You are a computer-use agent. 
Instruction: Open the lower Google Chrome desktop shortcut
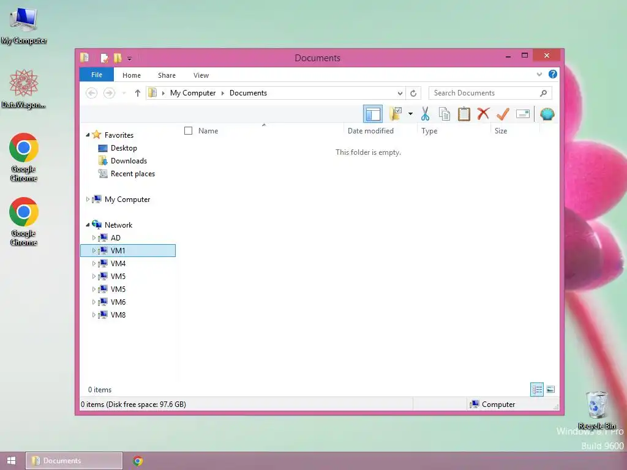coord(24,222)
